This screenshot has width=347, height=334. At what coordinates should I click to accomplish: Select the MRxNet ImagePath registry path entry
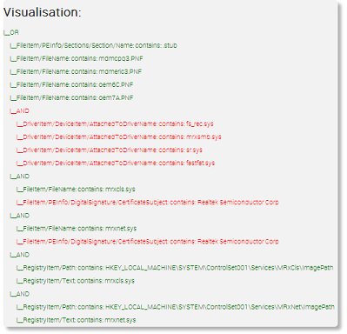click(x=176, y=307)
